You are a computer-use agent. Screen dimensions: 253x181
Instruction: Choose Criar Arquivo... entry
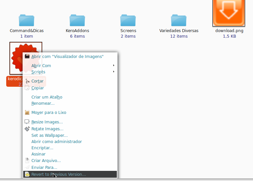70,161
